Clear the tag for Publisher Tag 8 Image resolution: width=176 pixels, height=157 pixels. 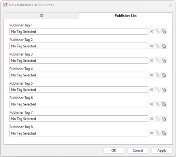pyautogui.click(x=152, y=133)
